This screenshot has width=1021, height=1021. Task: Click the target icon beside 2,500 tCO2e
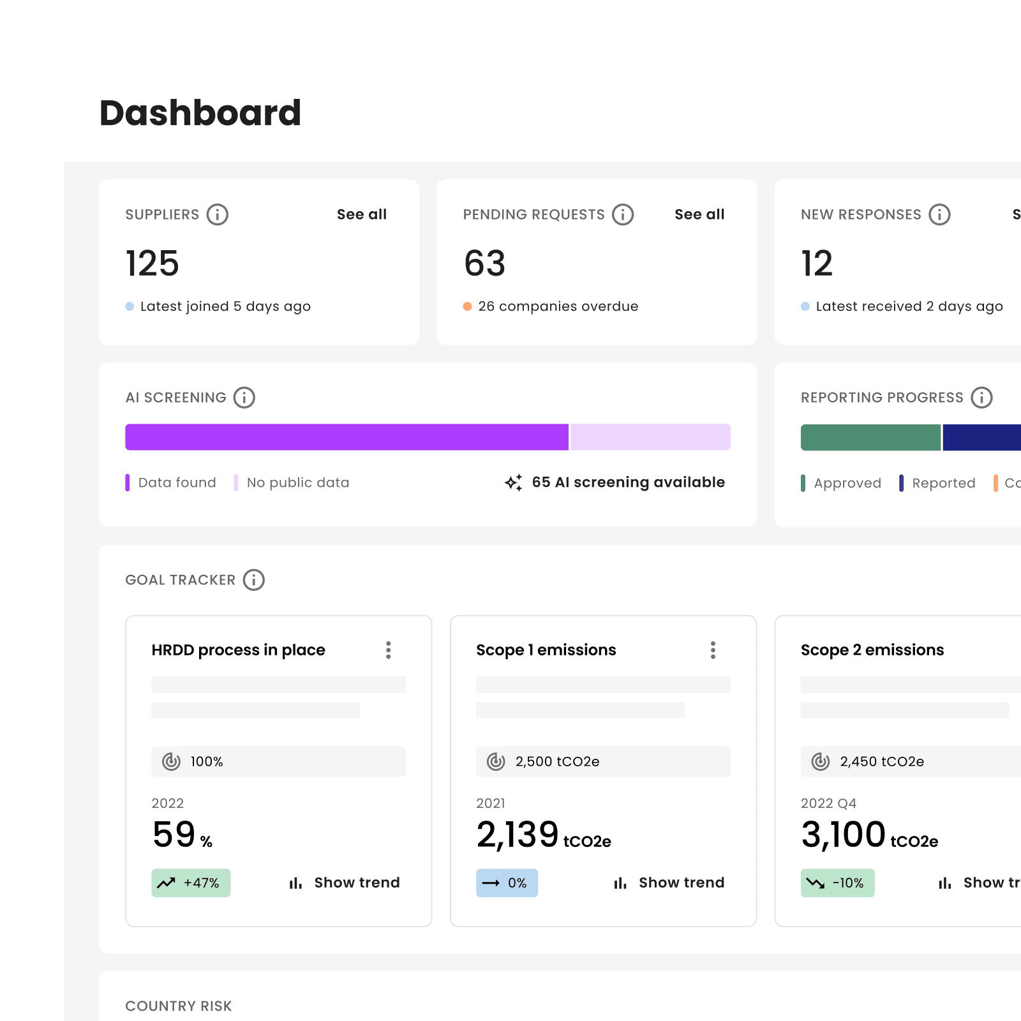coord(495,761)
